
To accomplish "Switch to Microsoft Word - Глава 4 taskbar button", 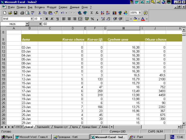I will tap(32, 137).
